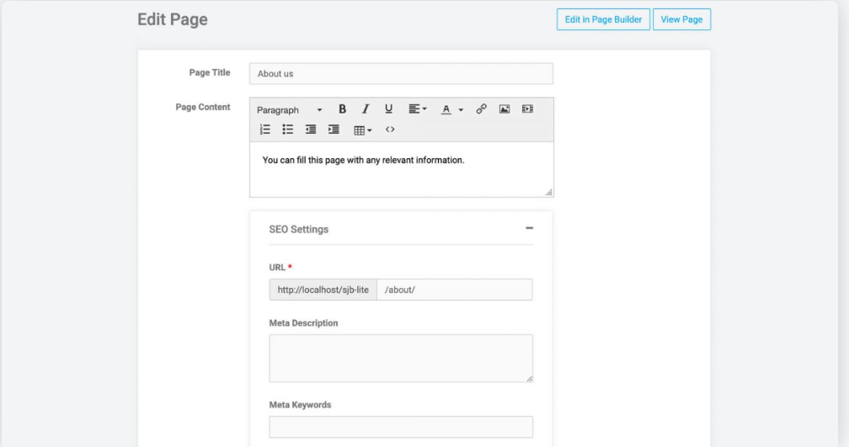
Task: Insert an image via the image icon
Action: point(504,109)
